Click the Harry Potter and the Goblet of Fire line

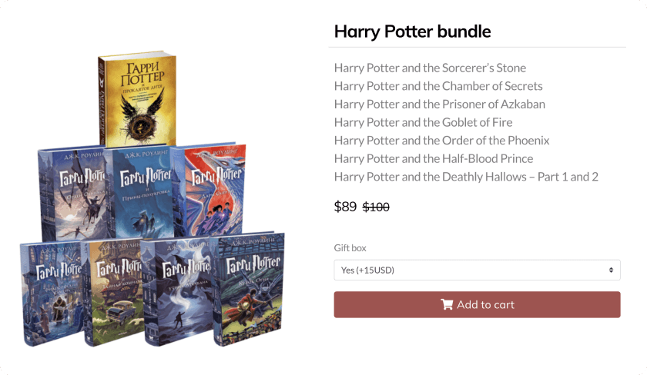424,122
